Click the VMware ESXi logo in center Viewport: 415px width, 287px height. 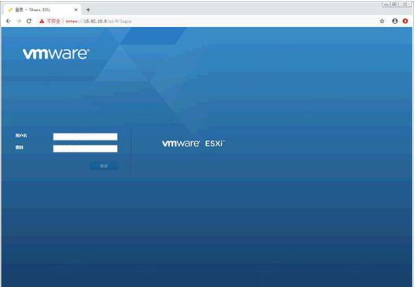194,143
